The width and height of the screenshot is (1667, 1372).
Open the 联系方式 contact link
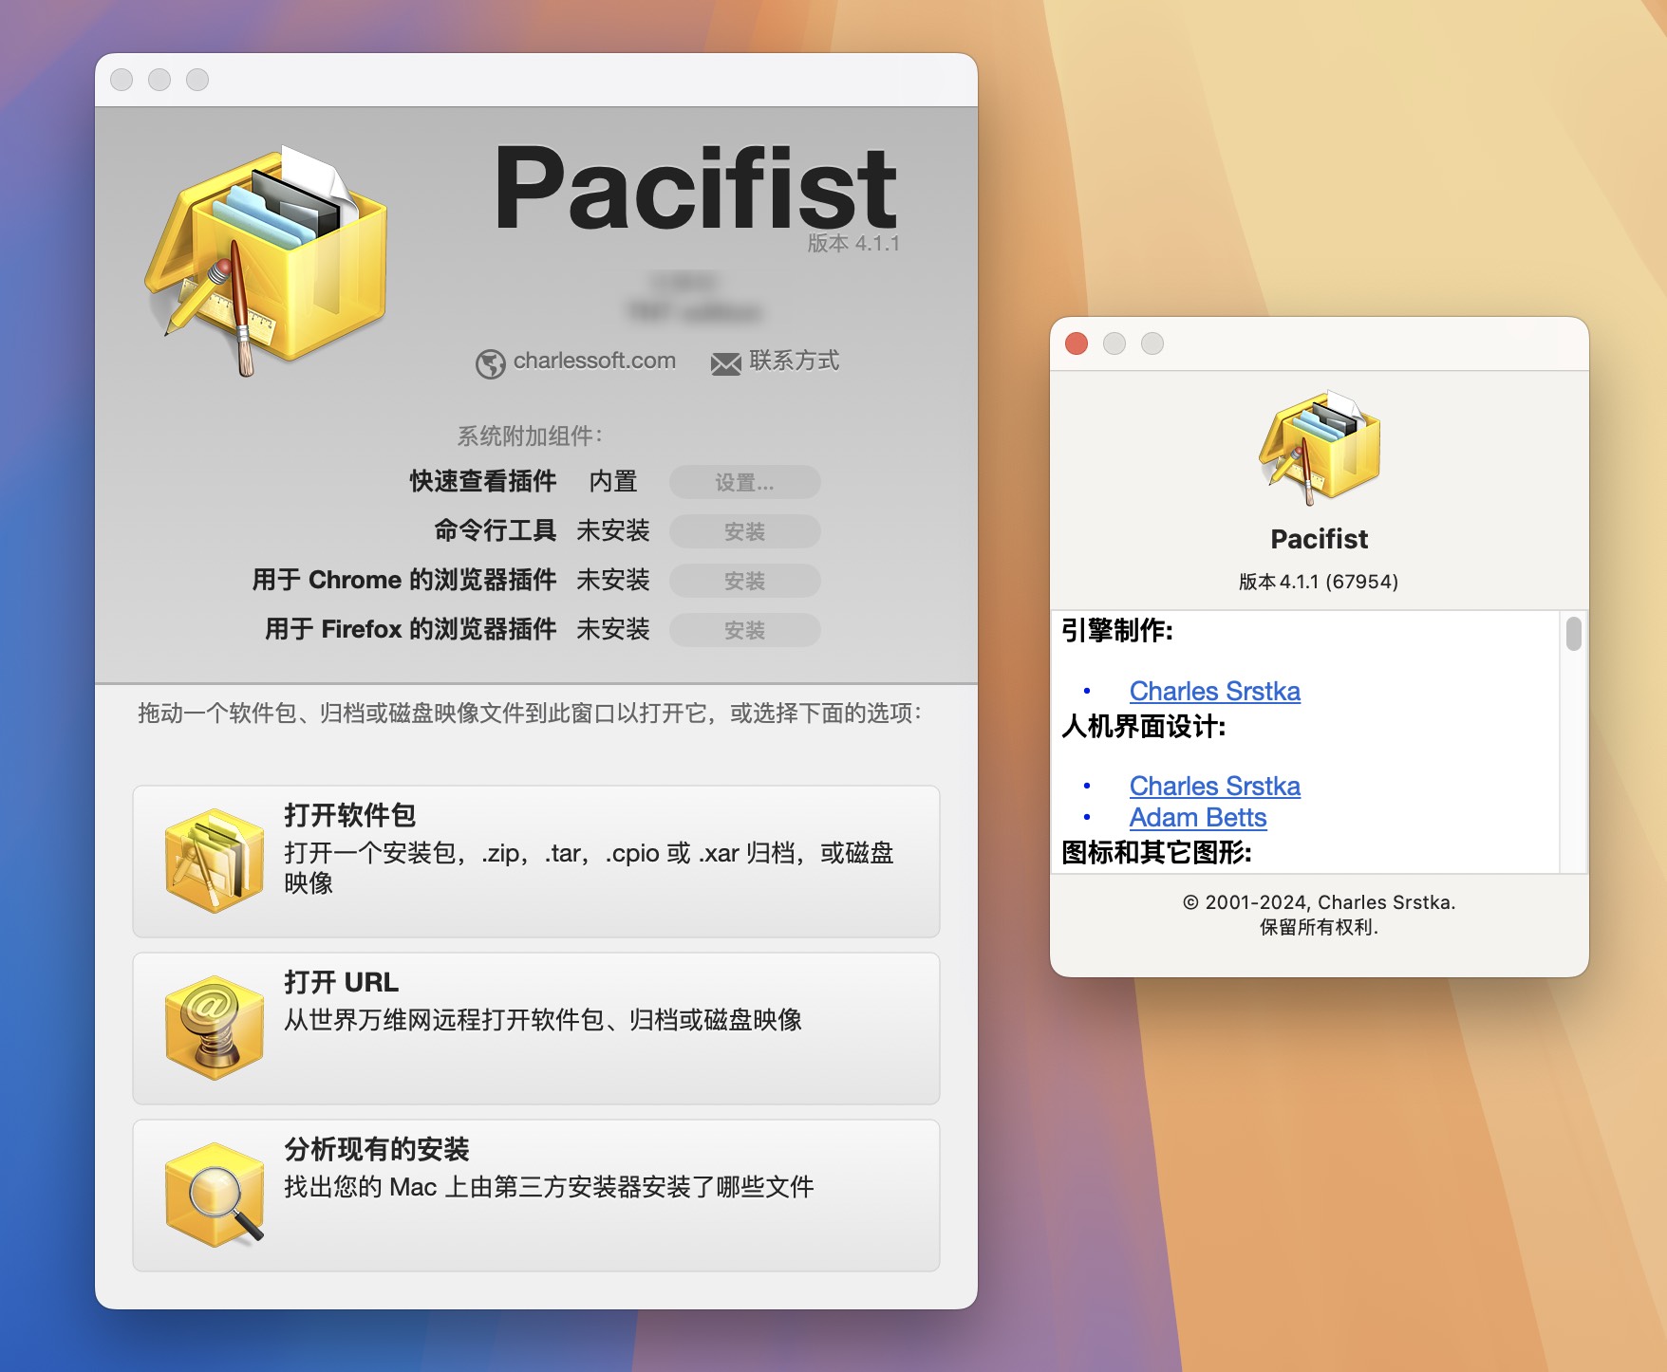[x=795, y=361]
